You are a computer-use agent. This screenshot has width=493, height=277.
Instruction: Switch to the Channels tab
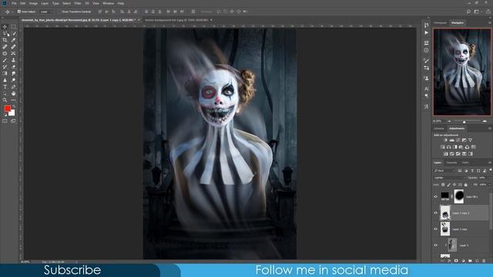452,162
